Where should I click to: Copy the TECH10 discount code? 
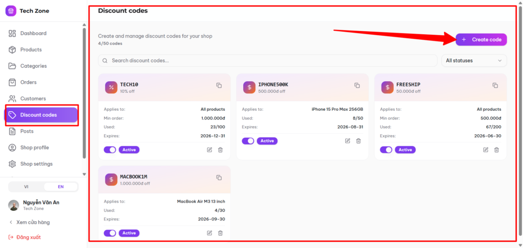click(219, 85)
